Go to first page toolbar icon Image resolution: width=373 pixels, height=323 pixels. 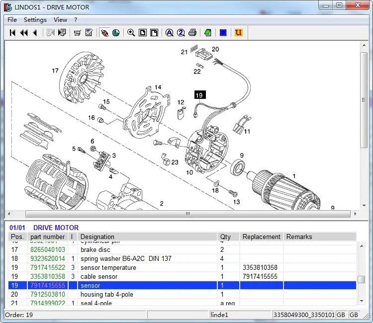pos(12,33)
